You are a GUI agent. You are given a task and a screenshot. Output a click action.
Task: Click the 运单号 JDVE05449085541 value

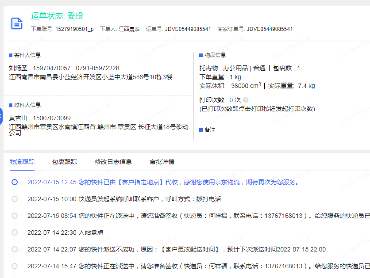188,29
